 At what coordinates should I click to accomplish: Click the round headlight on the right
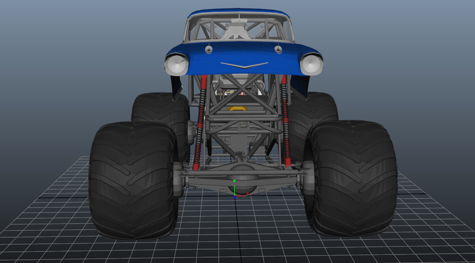click(311, 64)
